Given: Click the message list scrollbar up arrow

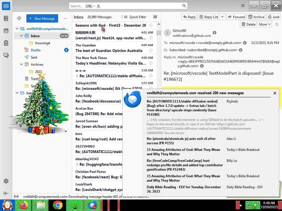Looking at the screenshot, I should (x=159, y=24).
